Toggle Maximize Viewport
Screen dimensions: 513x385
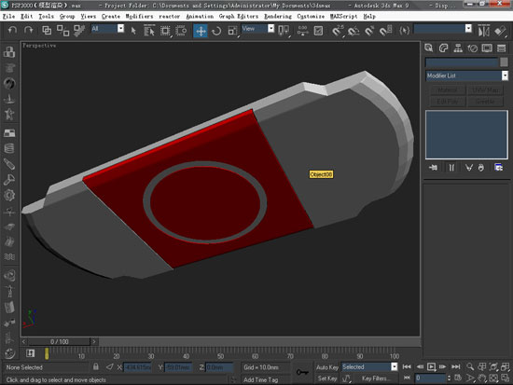tap(506, 378)
